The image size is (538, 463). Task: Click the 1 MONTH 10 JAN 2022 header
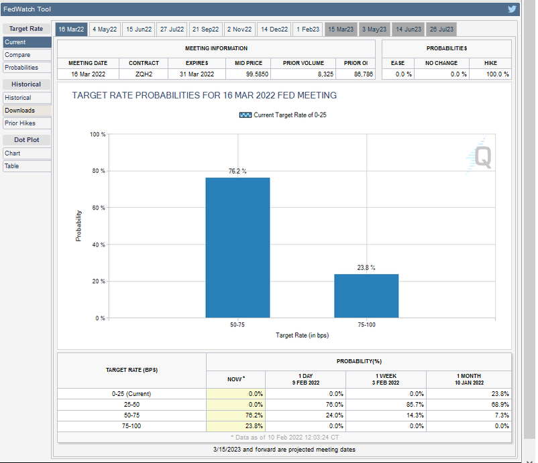click(469, 379)
